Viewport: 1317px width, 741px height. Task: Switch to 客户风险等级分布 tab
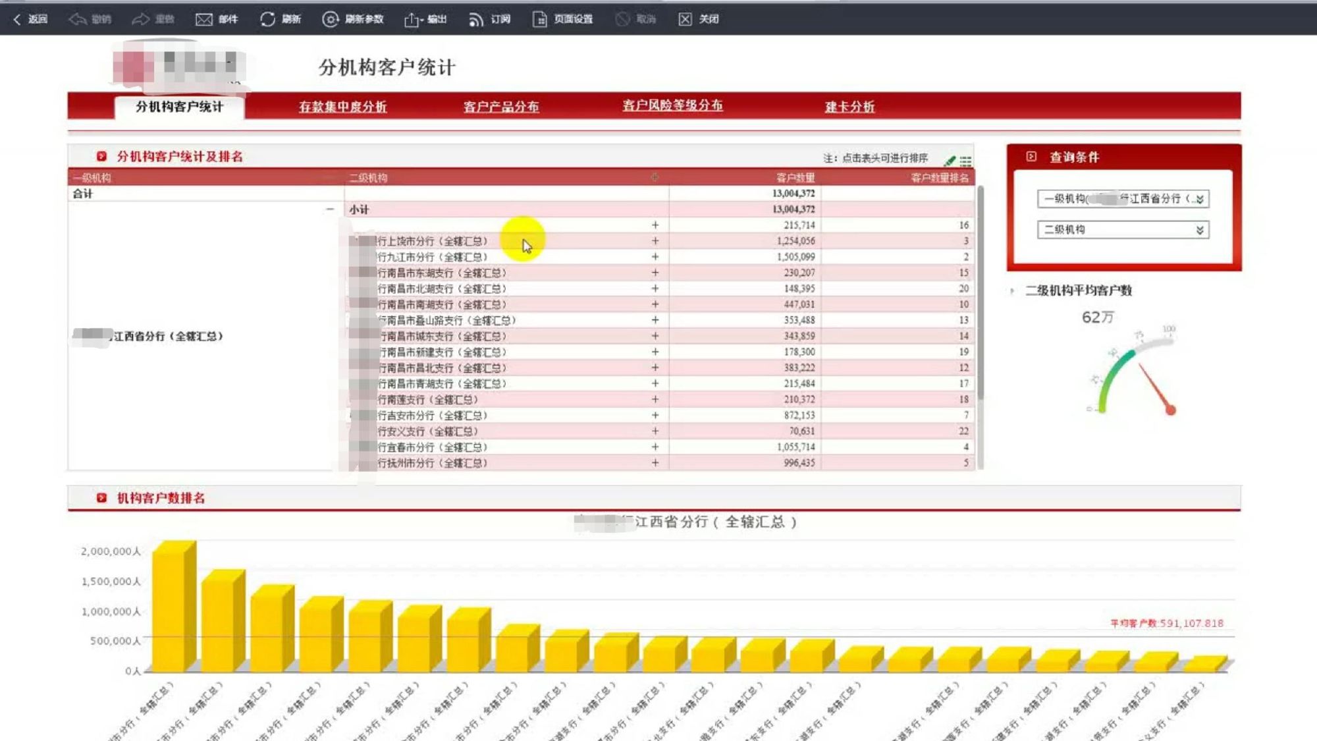pyautogui.click(x=672, y=105)
